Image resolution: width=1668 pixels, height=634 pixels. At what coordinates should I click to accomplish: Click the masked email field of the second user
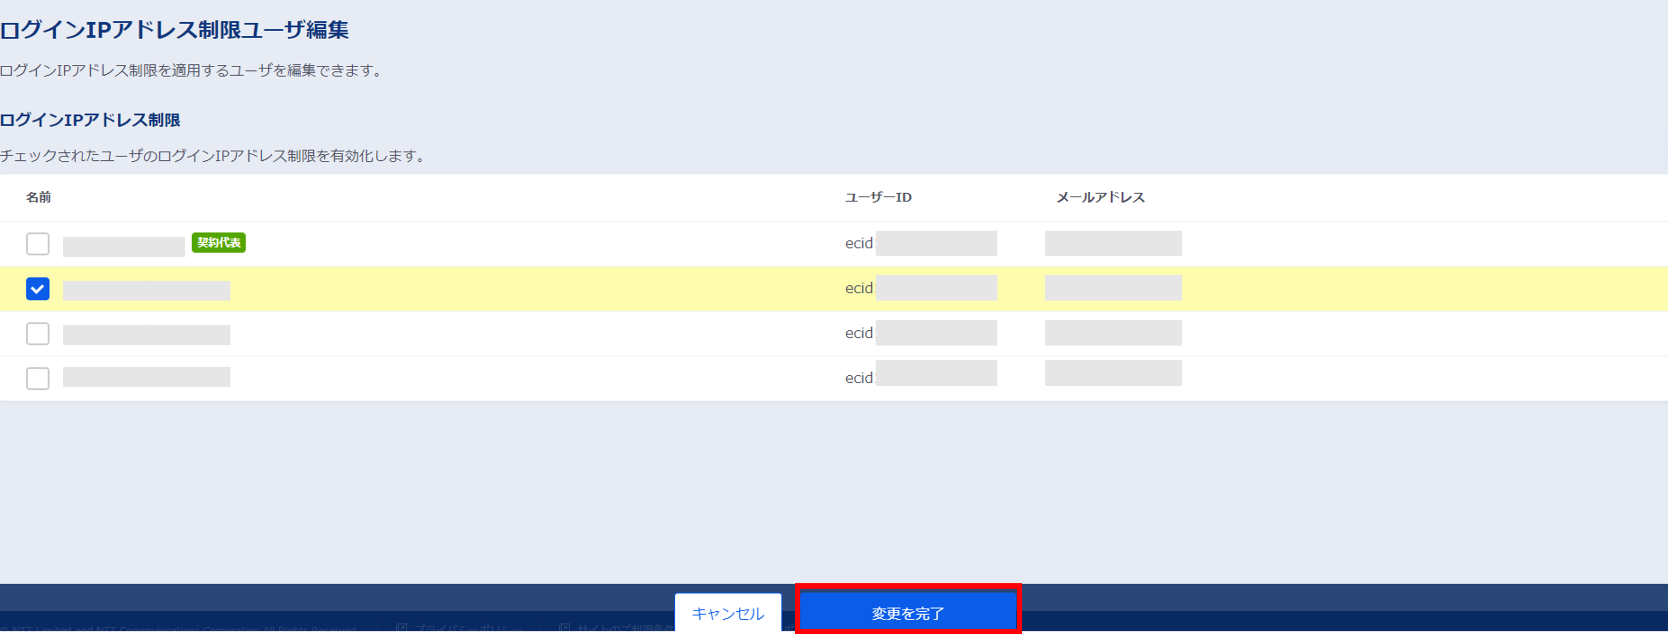[1113, 288]
